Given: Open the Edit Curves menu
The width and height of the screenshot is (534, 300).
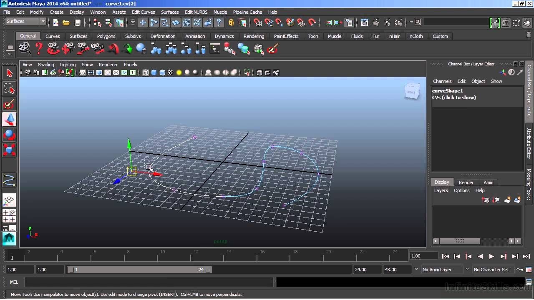Looking at the screenshot, I should 143,12.
